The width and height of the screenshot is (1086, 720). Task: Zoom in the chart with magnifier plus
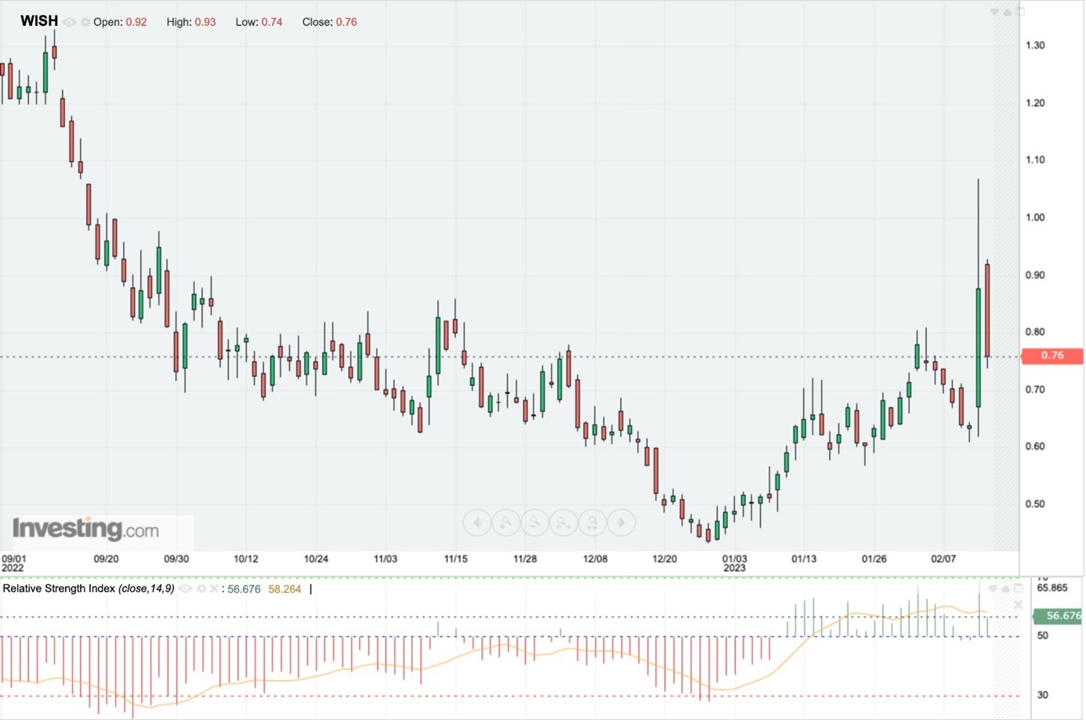(x=506, y=523)
